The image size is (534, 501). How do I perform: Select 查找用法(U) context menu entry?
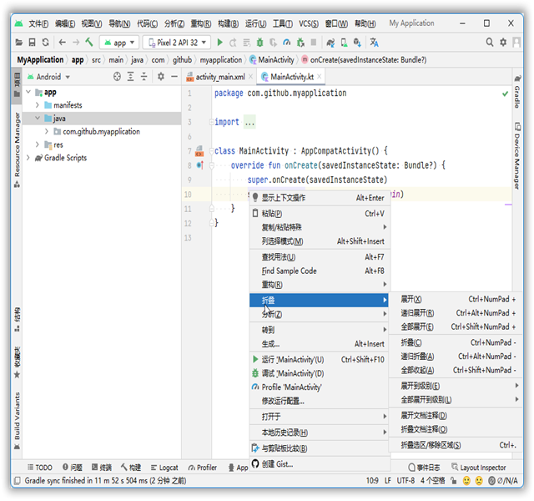click(320, 257)
